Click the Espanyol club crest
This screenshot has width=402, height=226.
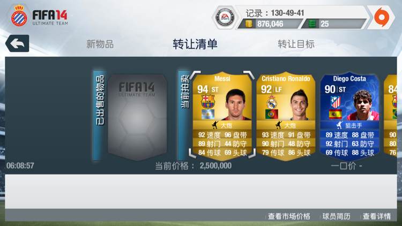point(19,16)
